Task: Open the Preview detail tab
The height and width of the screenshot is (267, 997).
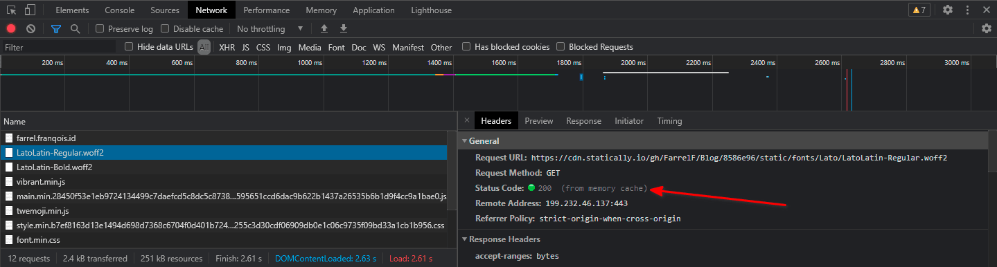Action: pos(539,120)
